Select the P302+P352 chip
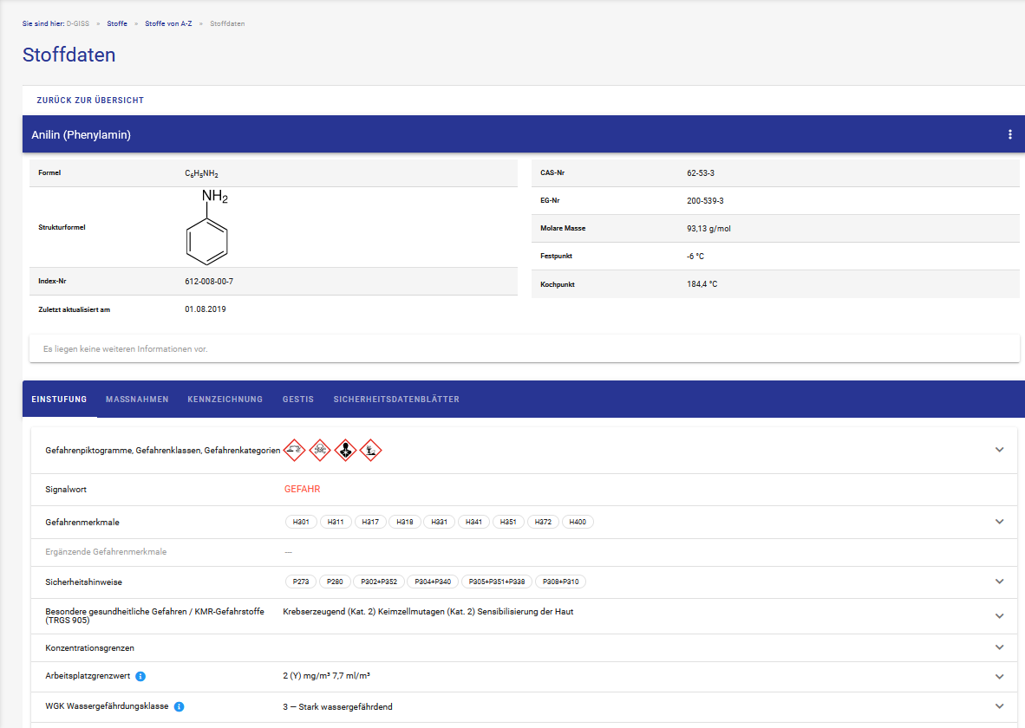The height and width of the screenshot is (728, 1025). click(x=379, y=582)
